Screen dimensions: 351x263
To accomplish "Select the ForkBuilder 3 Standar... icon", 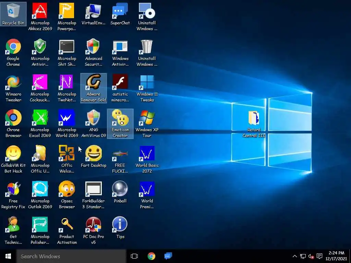I will point(94,195).
